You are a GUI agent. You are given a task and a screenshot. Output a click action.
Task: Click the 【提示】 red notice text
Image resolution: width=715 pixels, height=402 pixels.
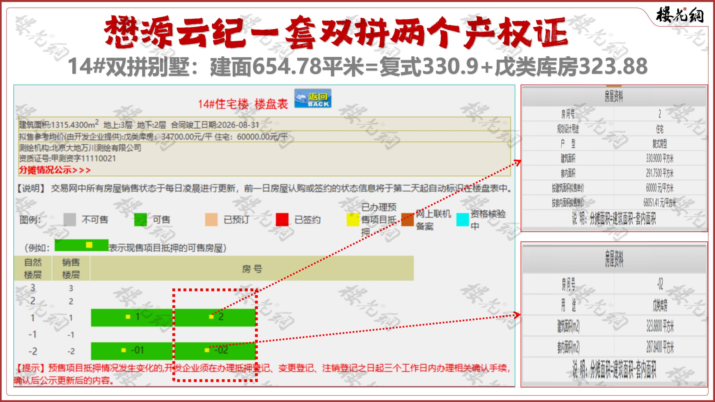[x=263, y=374]
